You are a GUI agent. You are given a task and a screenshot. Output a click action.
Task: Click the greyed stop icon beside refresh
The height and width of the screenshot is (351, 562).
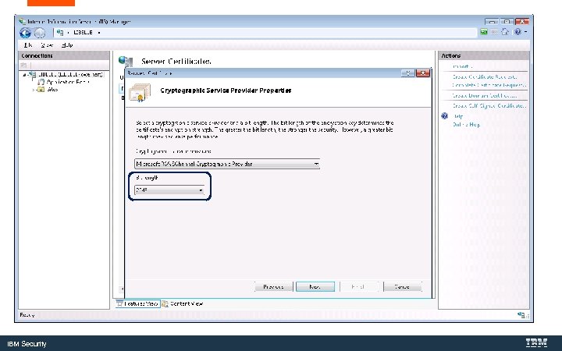tap(494, 32)
